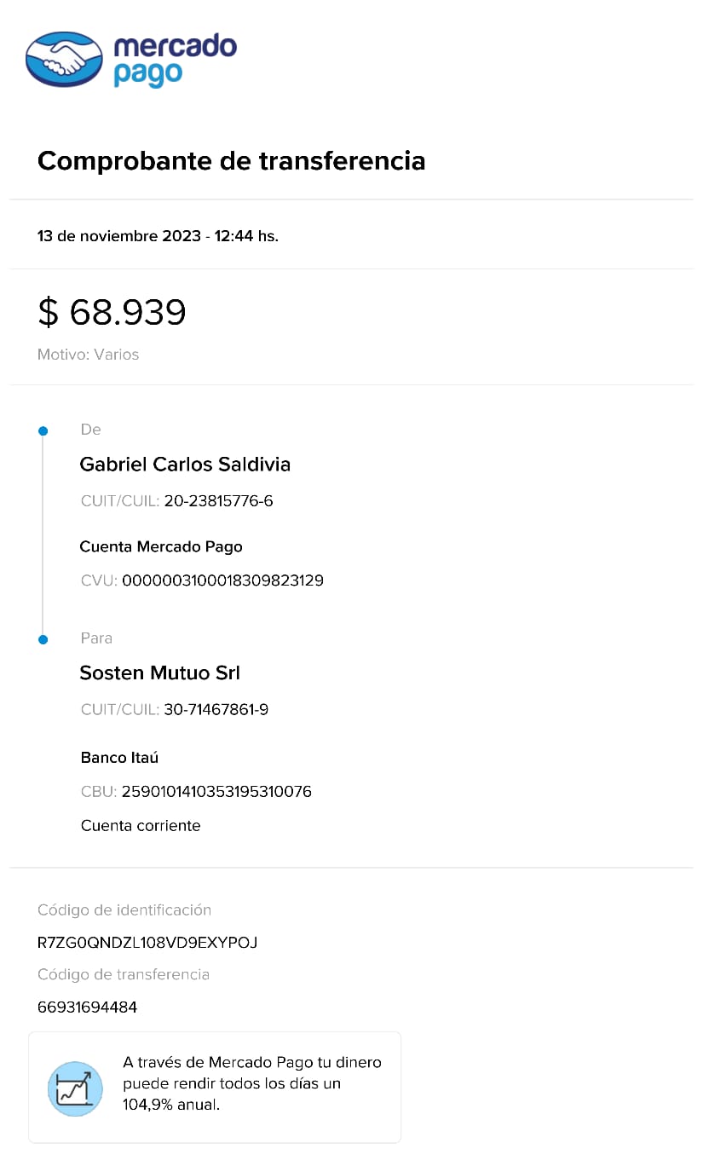Click the "mercado pago" wordmark text

[174, 59]
